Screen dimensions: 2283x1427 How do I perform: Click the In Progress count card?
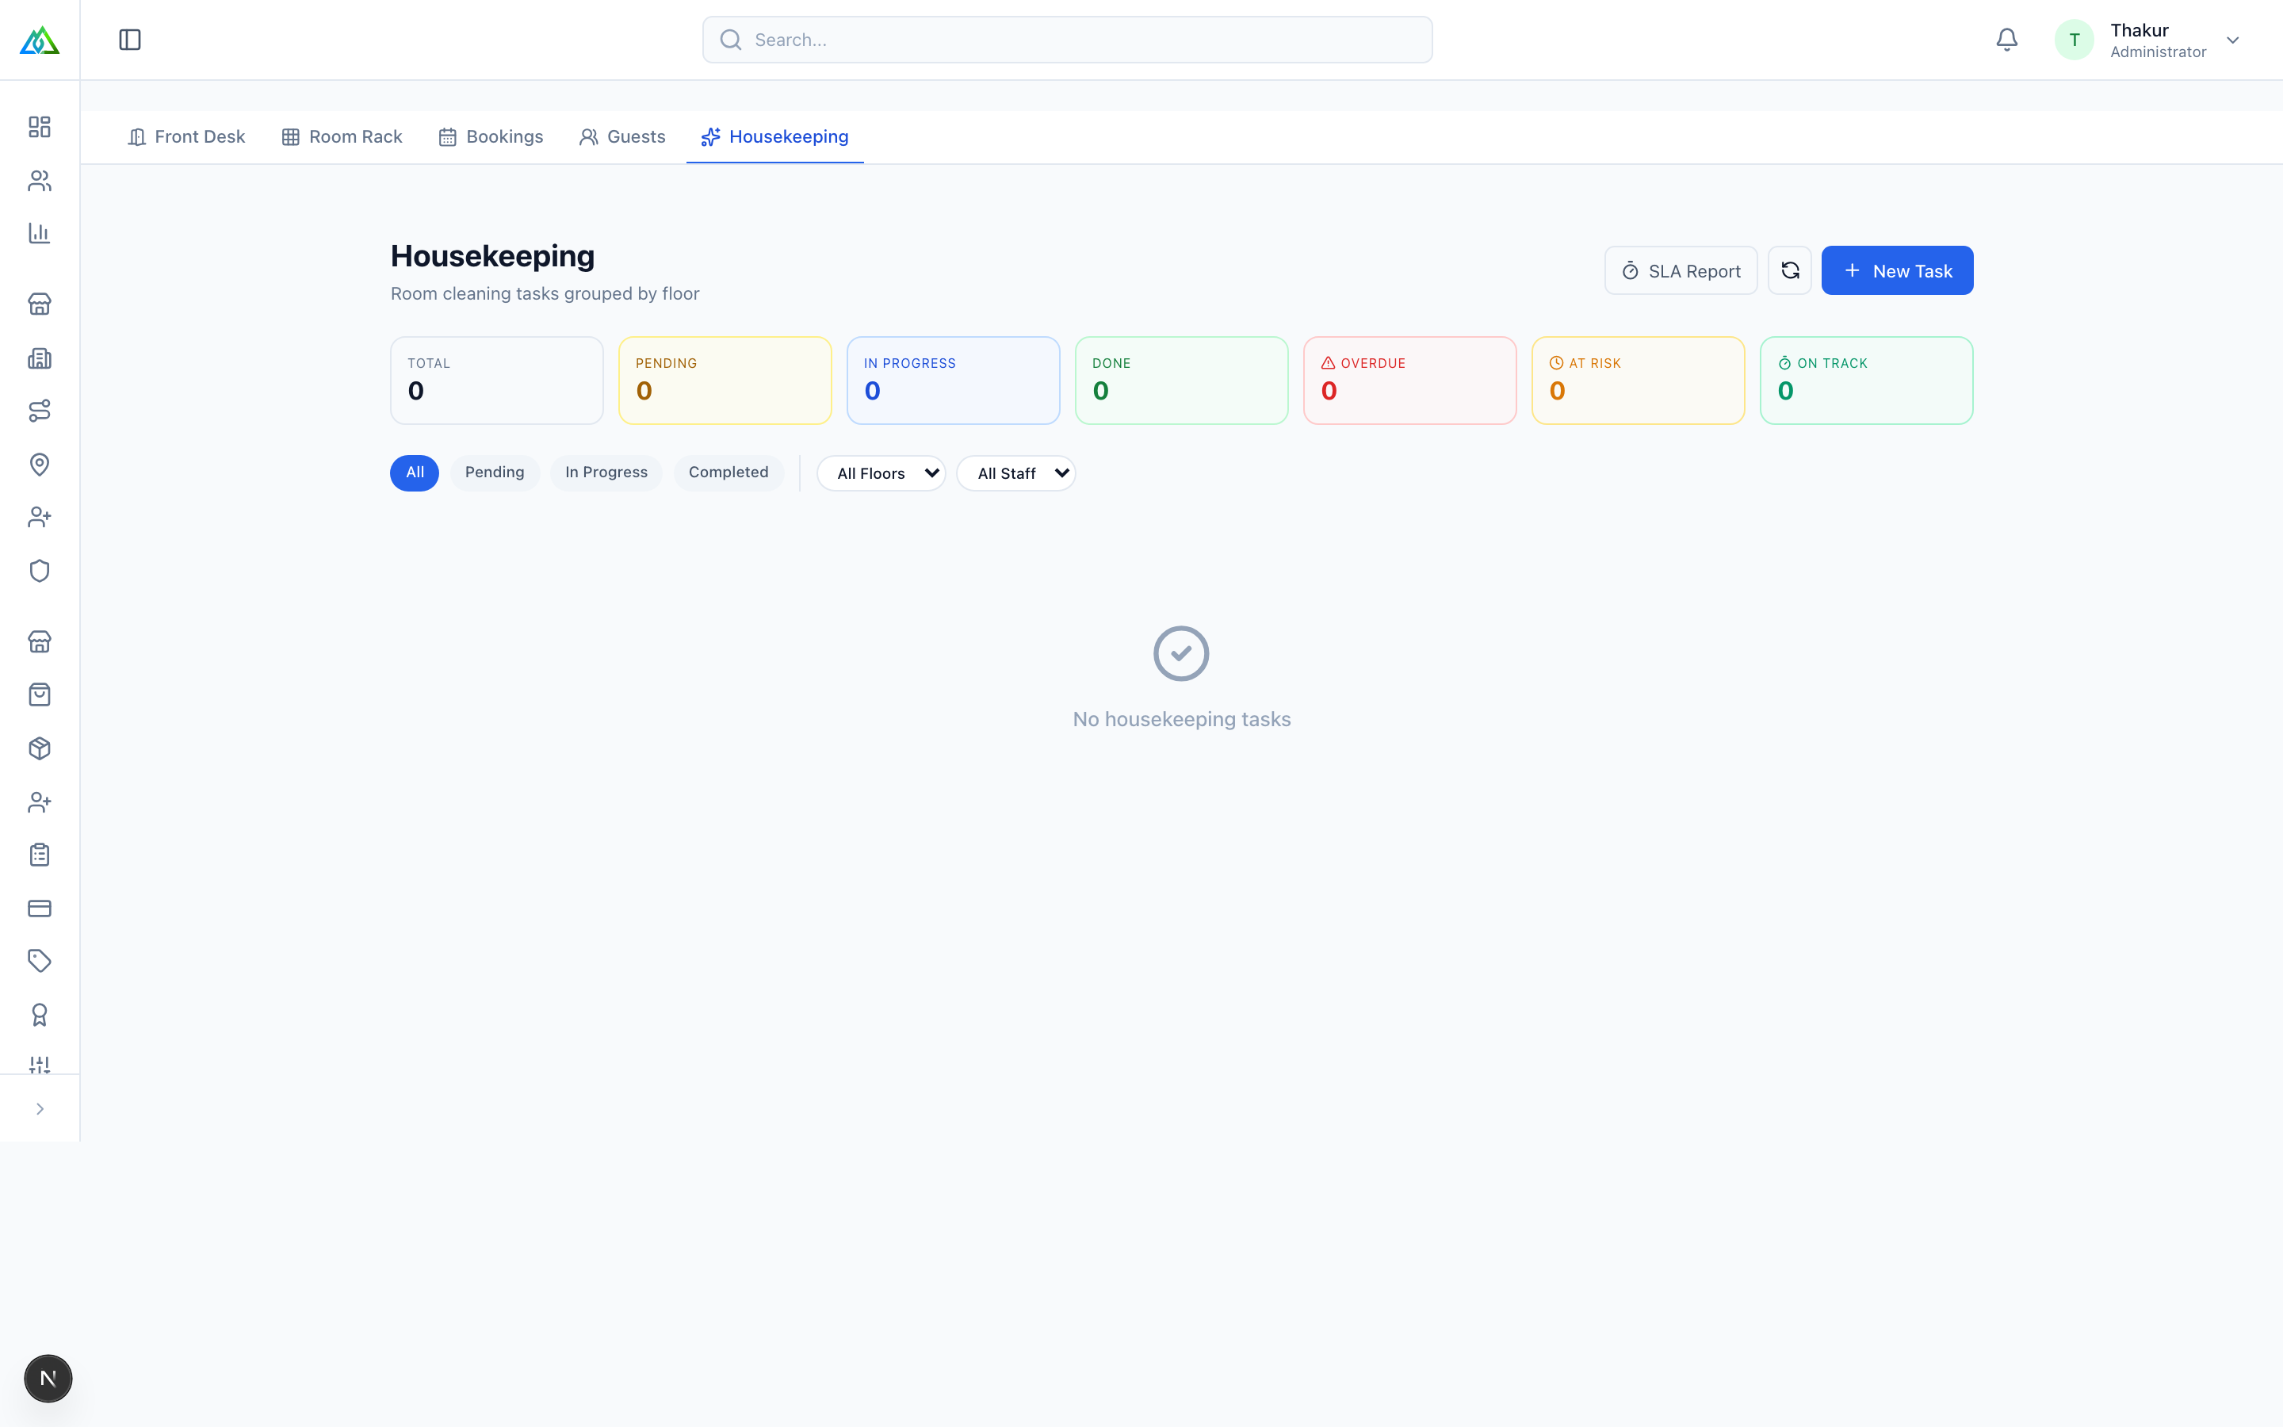click(x=953, y=381)
